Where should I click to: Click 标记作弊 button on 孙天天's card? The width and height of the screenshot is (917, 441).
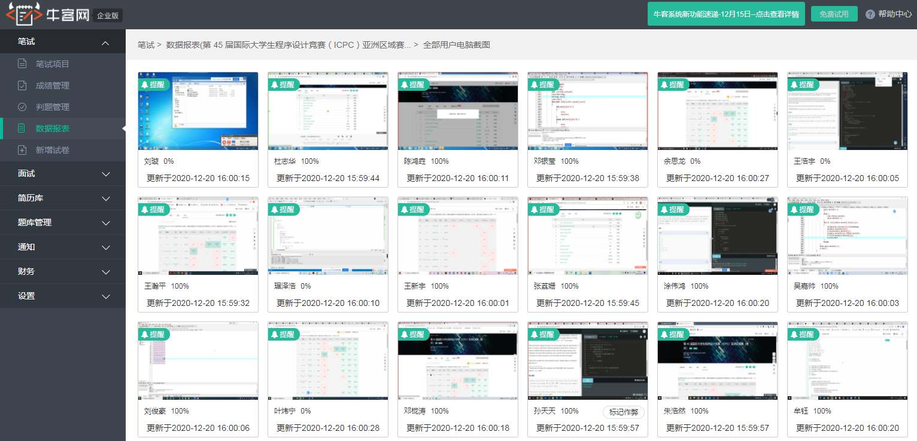[x=623, y=412]
